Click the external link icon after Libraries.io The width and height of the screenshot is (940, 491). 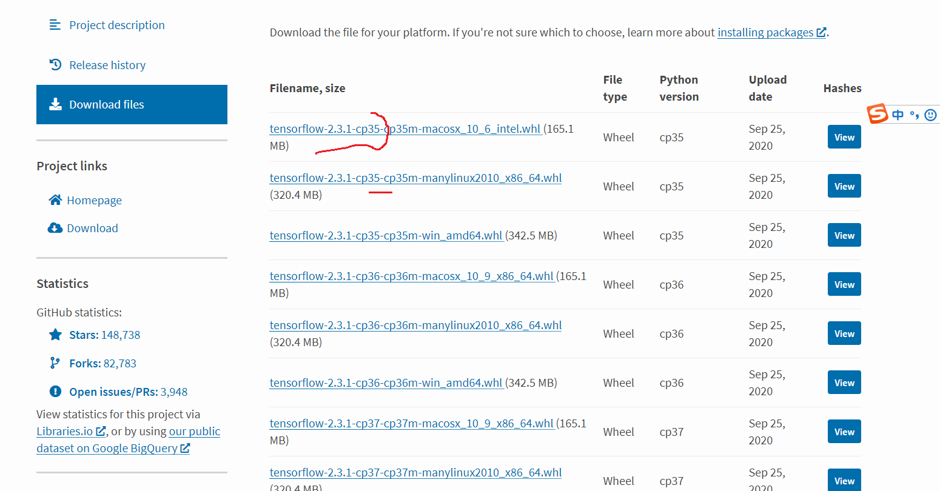tap(101, 432)
